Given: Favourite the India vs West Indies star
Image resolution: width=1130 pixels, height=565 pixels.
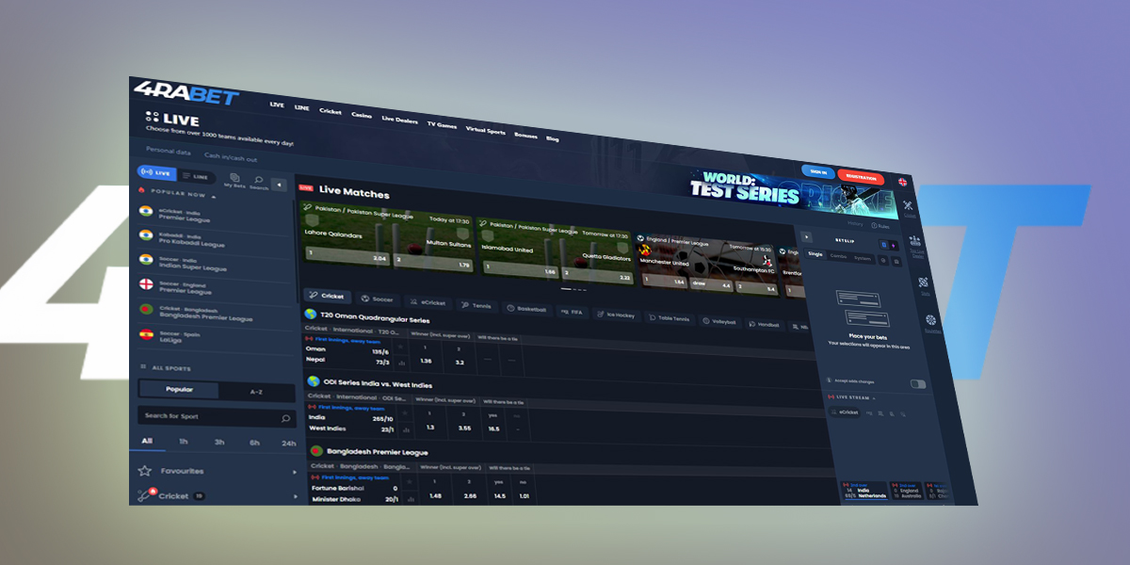Looking at the screenshot, I should 407,413.
